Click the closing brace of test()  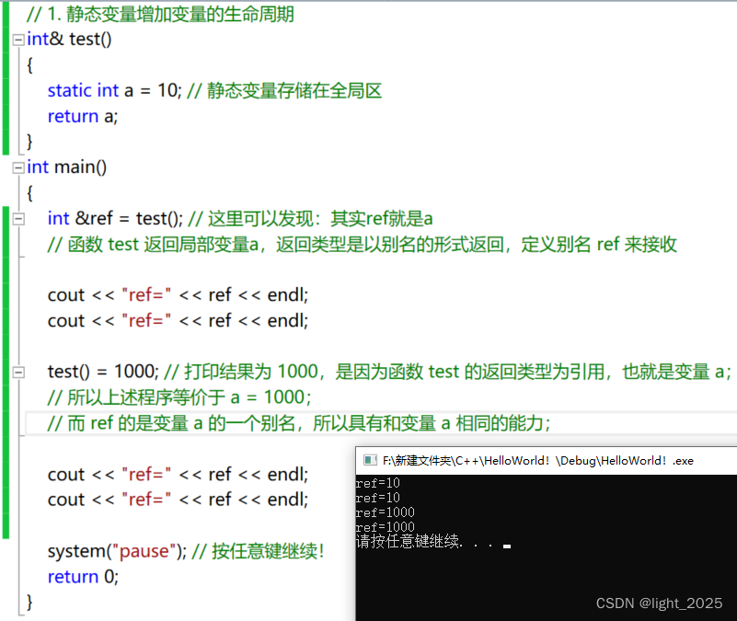(29, 142)
